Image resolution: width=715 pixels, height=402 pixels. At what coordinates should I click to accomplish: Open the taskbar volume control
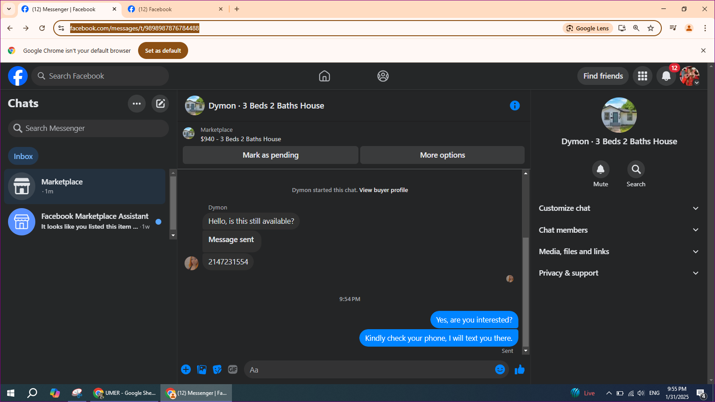[641, 393]
